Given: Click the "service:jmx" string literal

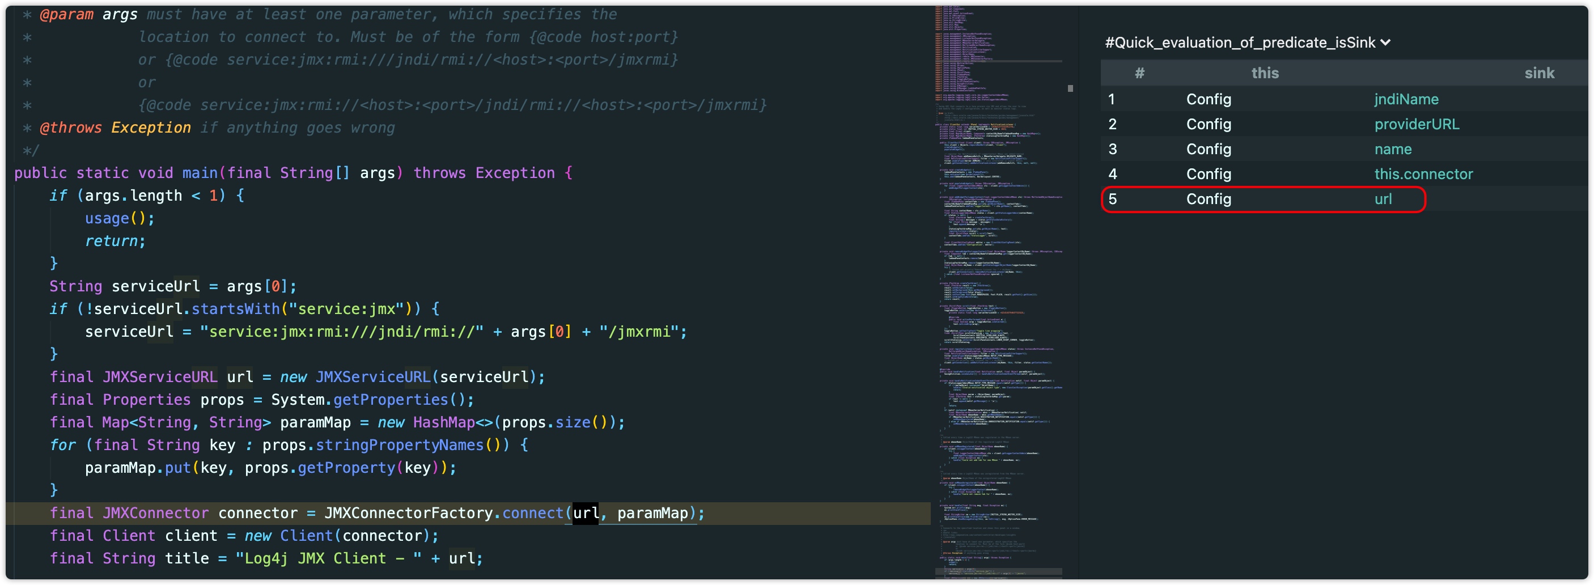Looking at the screenshot, I should tap(346, 309).
